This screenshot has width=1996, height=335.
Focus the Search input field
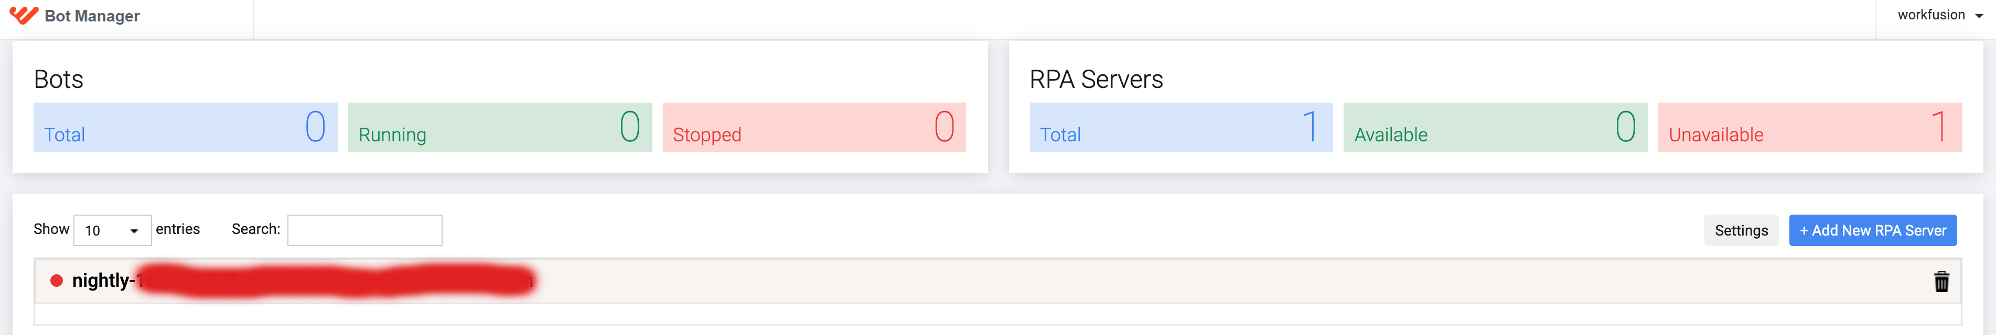click(x=364, y=230)
